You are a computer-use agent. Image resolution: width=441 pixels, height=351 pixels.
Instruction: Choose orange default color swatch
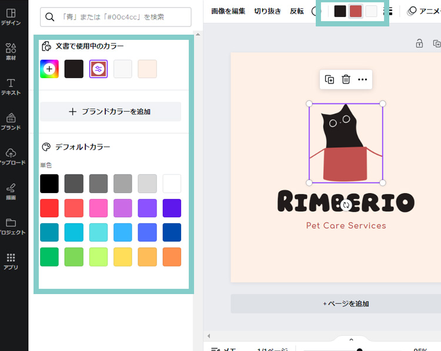coord(172,257)
